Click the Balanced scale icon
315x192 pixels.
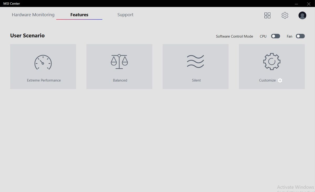point(119,62)
